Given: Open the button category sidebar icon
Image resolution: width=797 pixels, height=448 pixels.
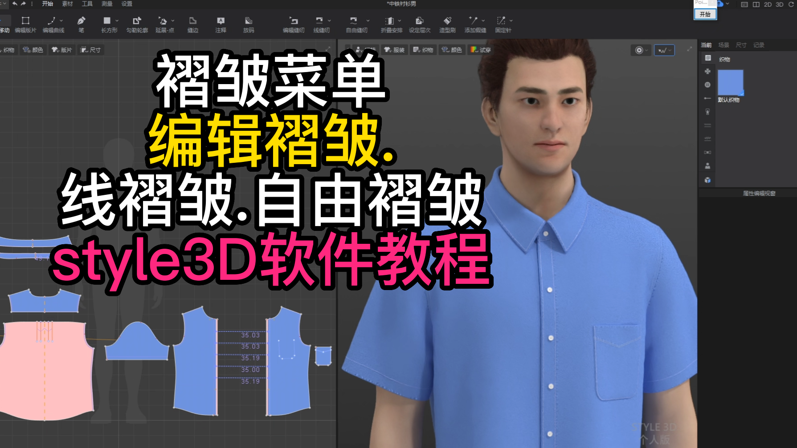Looking at the screenshot, I should pos(707,85).
